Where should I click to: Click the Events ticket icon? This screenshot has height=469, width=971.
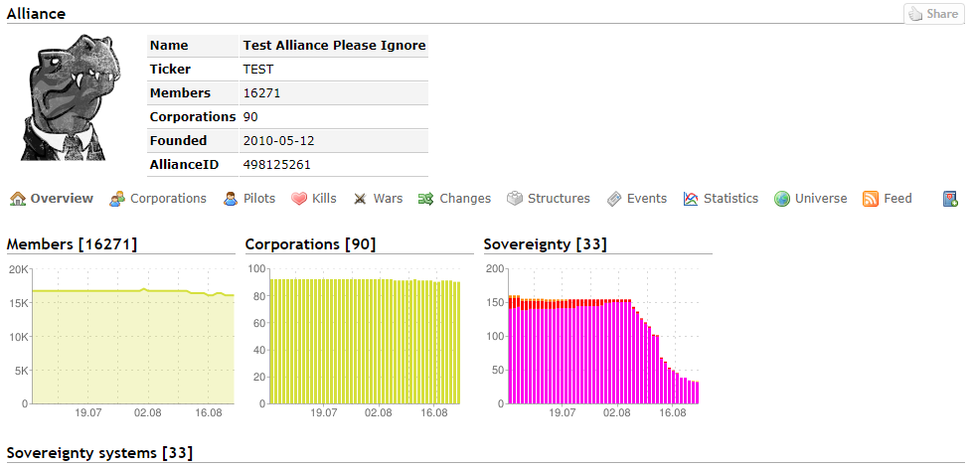614,199
